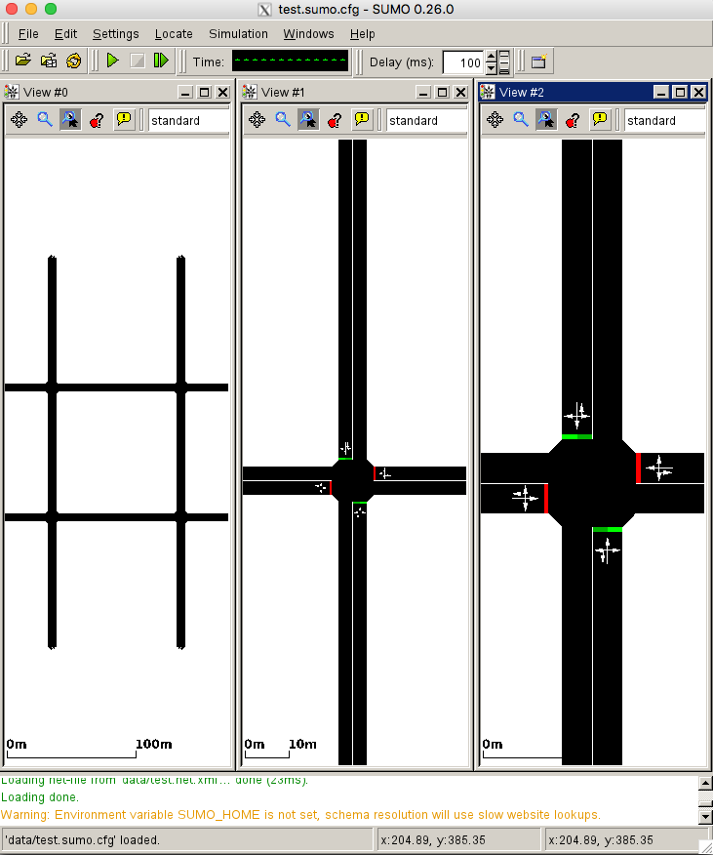The width and height of the screenshot is (713, 855).
Task: Open the 'standard' scheme dropdown in View #0
Action: coord(188,121)
